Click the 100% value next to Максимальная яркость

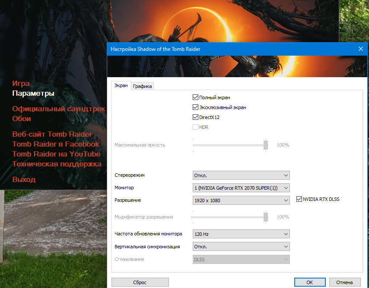pos(283,145)
